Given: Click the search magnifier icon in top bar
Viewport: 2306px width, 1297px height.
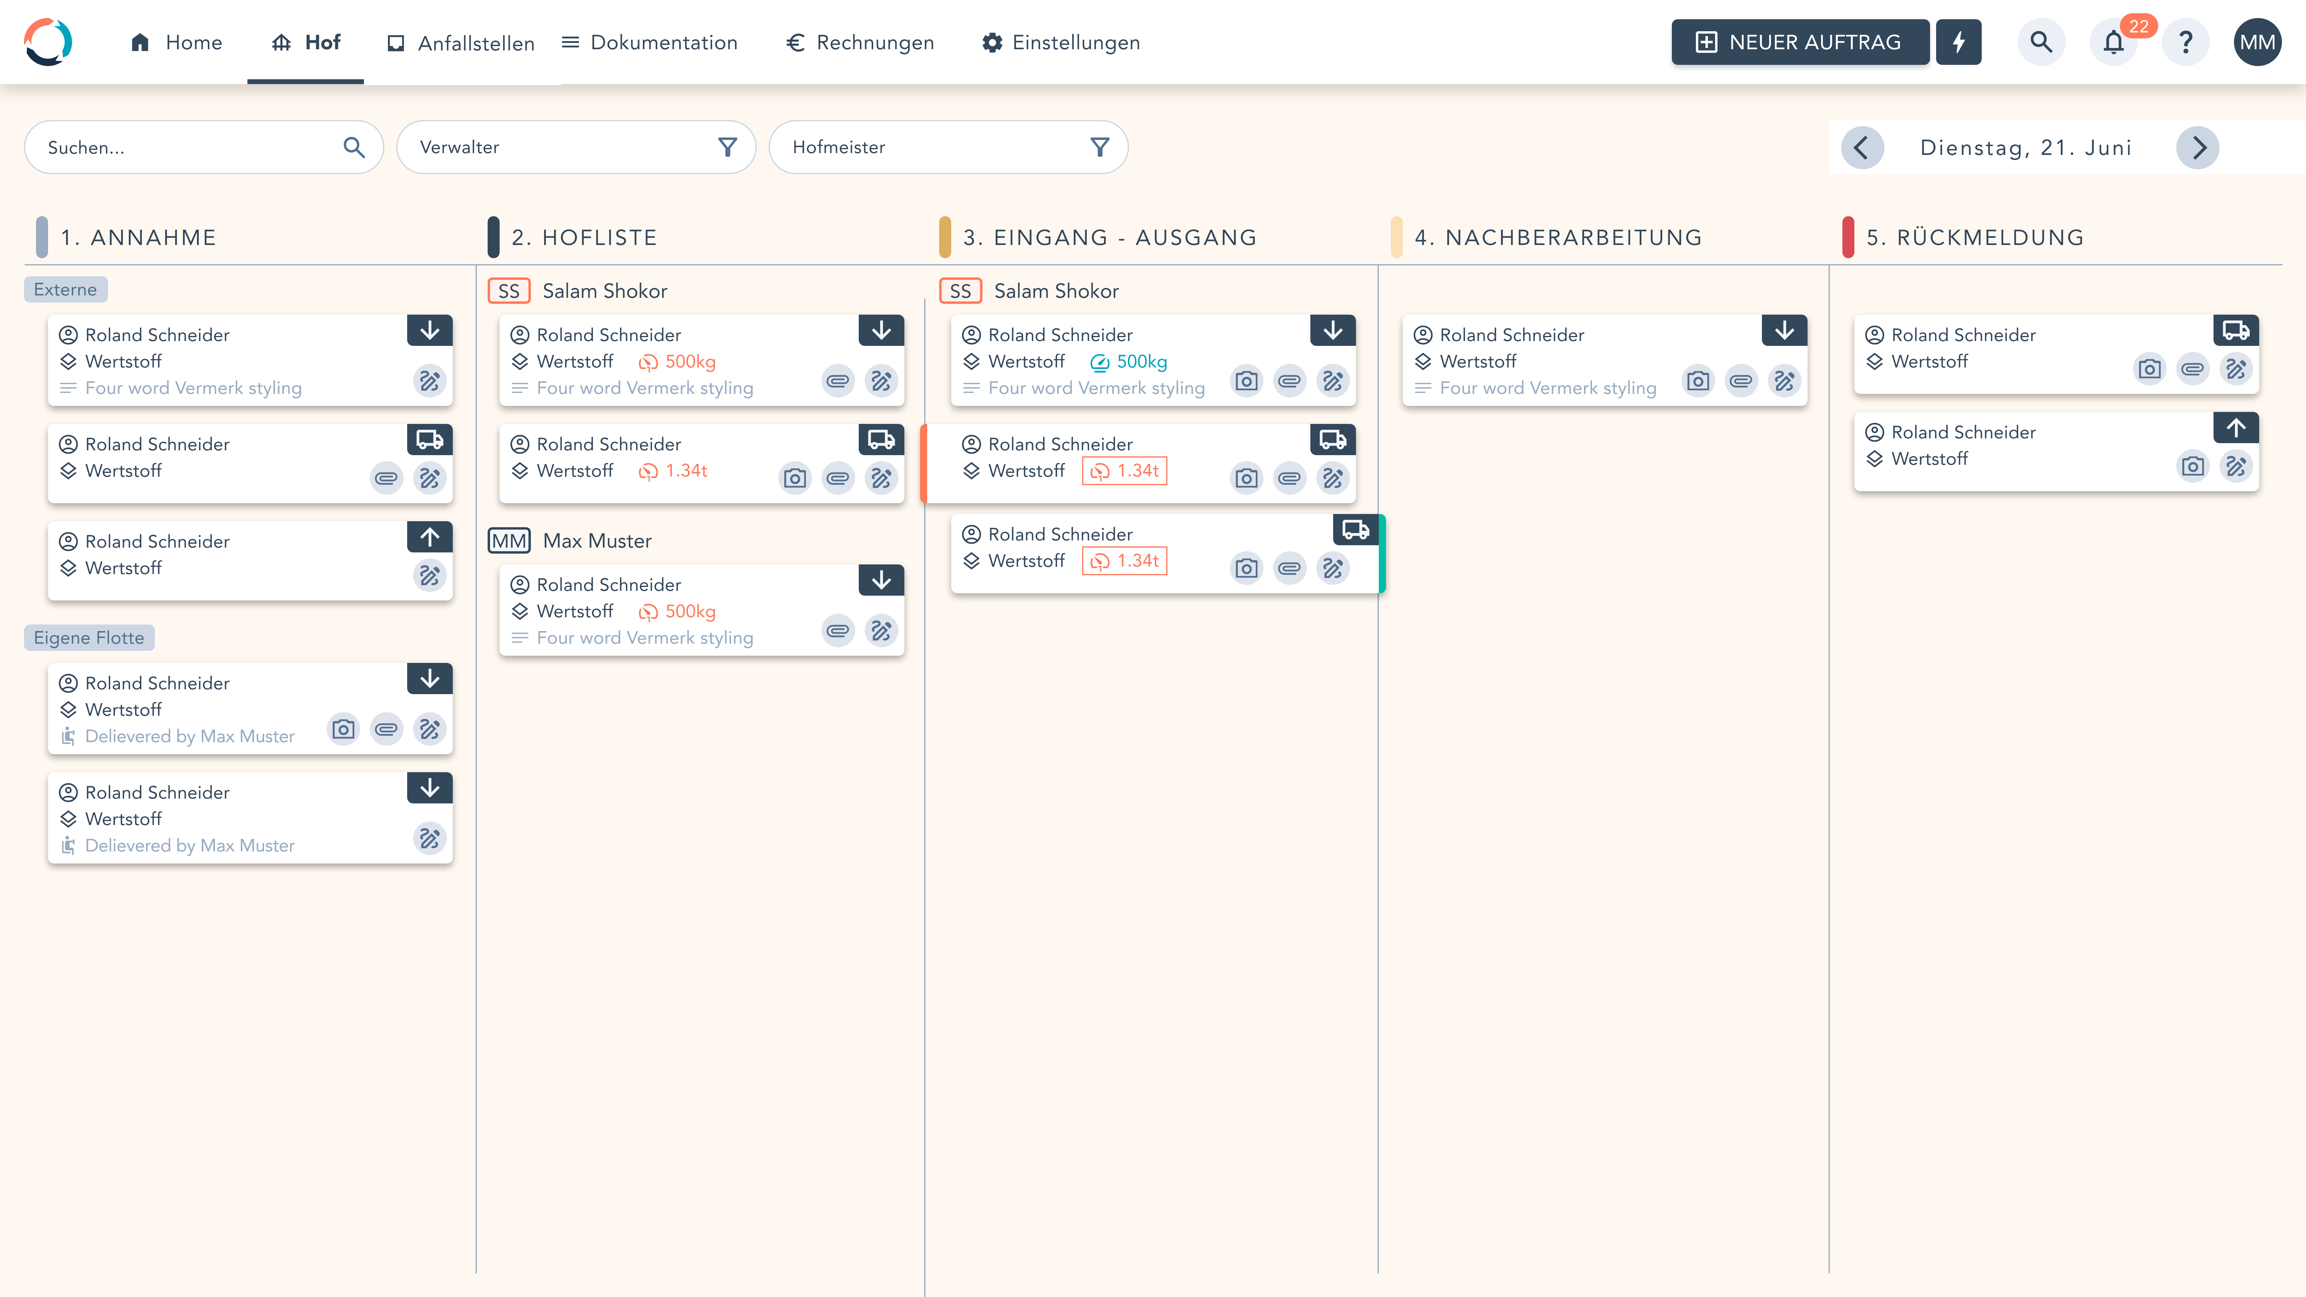Looking at the screenshot, I should click(x=2041, y=42).
